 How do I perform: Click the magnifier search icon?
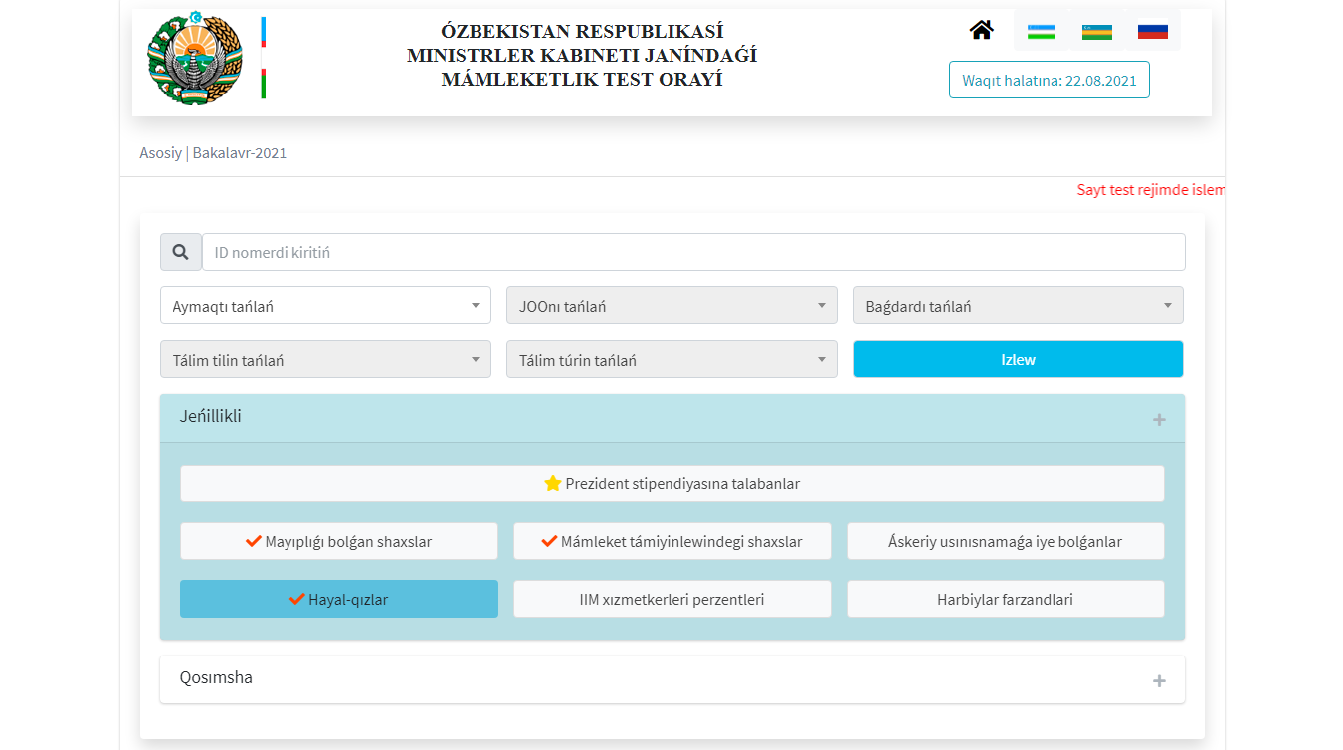(181, 253)
